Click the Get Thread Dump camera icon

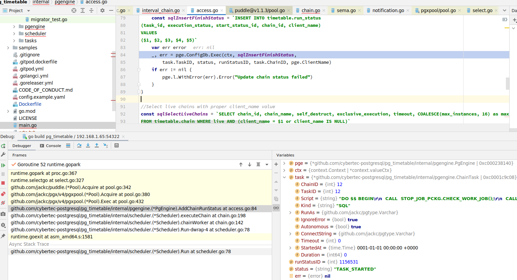[x=3, y=214]
